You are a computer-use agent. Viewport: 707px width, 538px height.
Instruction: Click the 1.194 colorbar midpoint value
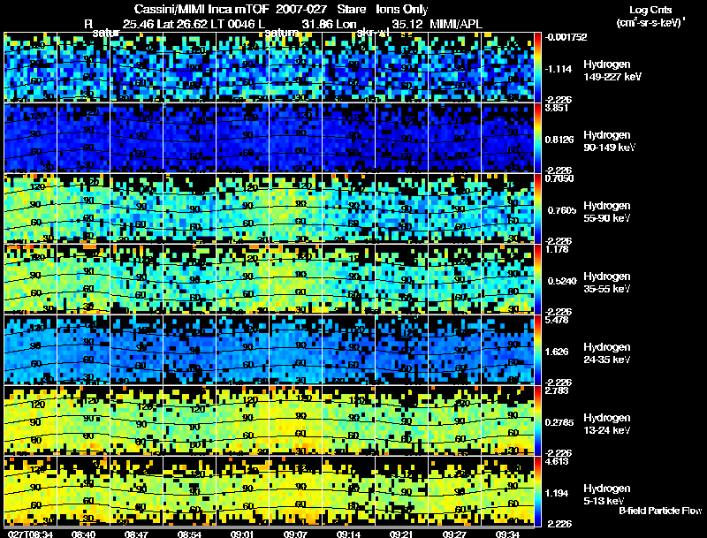pyautogui.click(x=557, y=494)
